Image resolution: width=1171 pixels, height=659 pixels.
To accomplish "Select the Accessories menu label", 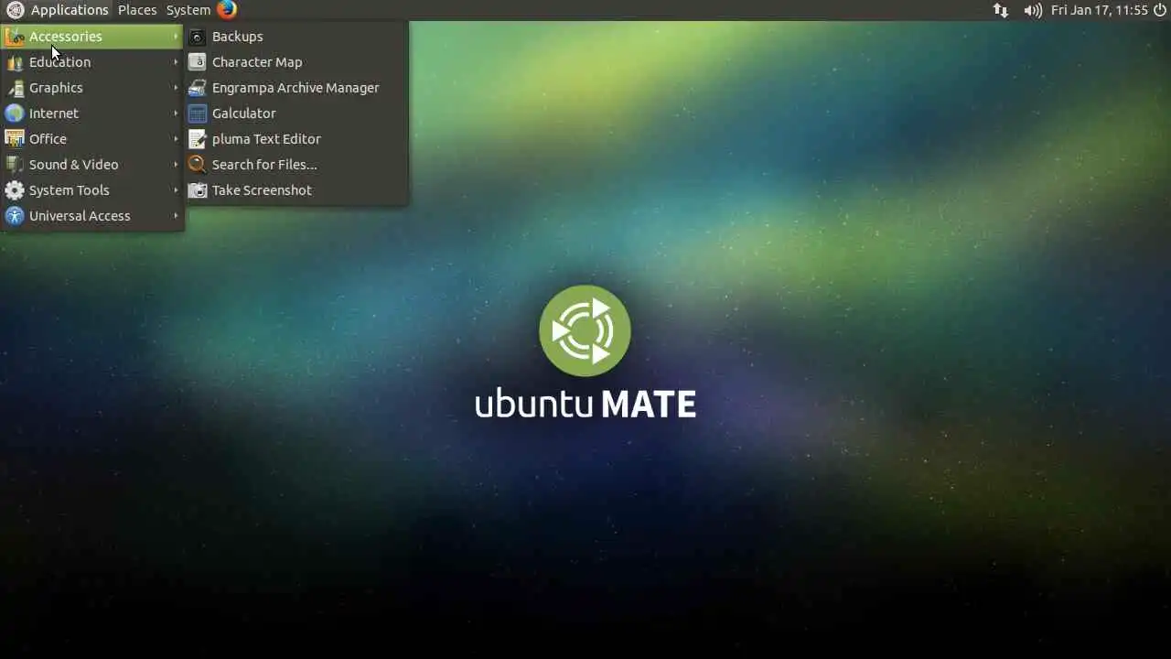I will [x=66, y=37].
